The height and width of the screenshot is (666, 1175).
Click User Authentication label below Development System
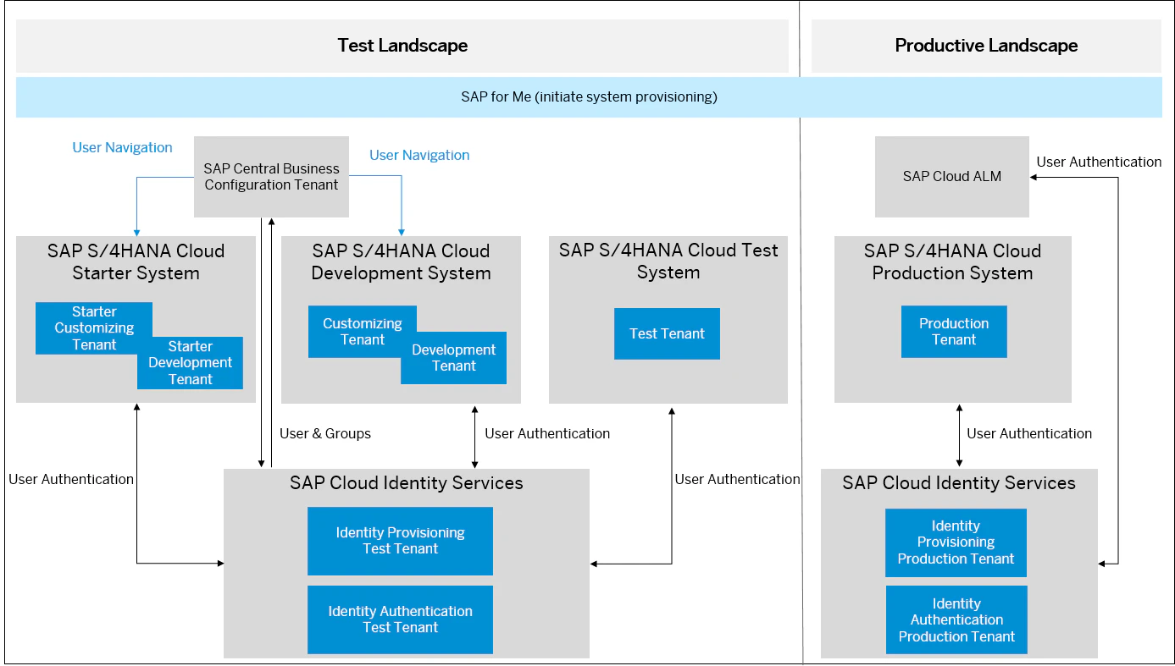coord(547,433)
